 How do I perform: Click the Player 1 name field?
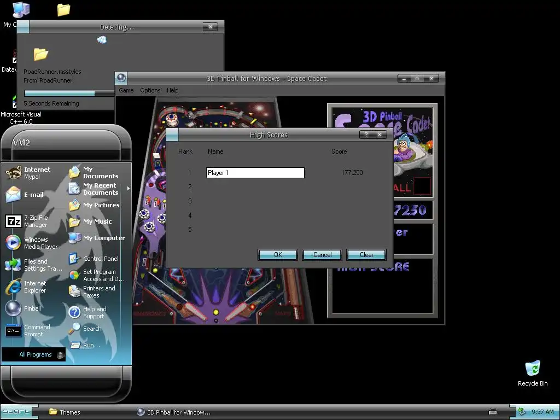(255, 173)
